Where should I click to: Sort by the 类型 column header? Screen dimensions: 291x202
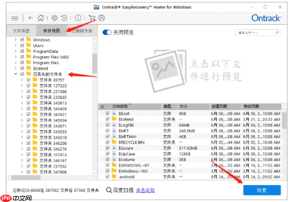(170, 107)
